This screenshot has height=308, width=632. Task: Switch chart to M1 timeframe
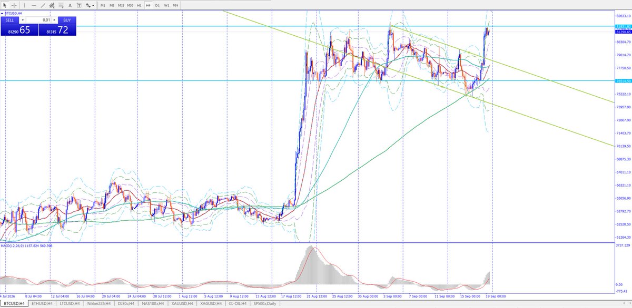(x=103, y=5)
